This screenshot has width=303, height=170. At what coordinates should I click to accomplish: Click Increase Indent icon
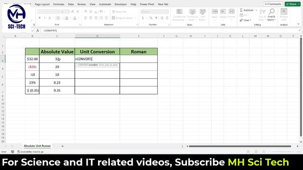(x=106, y=18)
